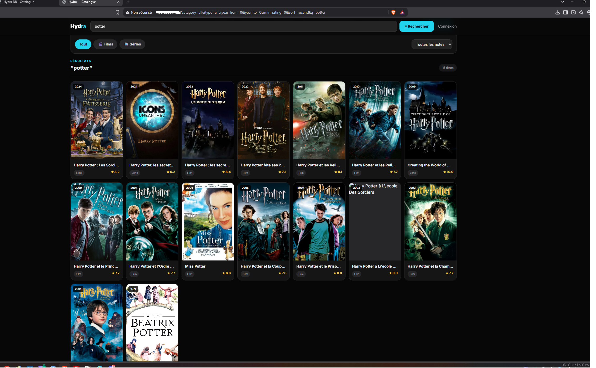This screenshot has width=596, height=368.
Task: Open the 2010 Reliques de la Mort poster
Action: [375, 120]
